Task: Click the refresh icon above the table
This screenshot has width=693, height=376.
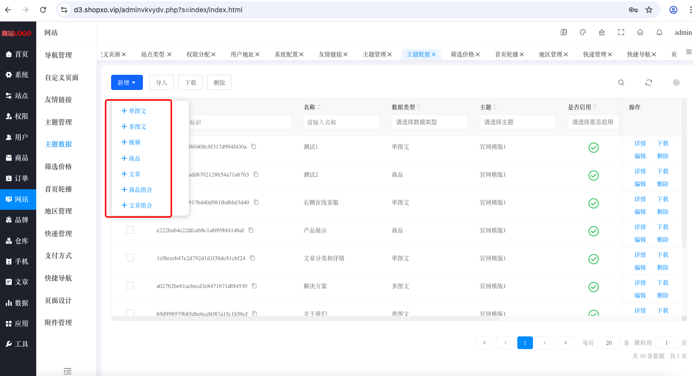Action: [648, 83]
